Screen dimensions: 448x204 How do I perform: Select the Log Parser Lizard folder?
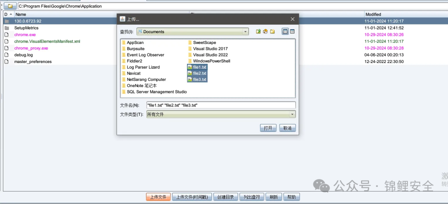[141, 67]
